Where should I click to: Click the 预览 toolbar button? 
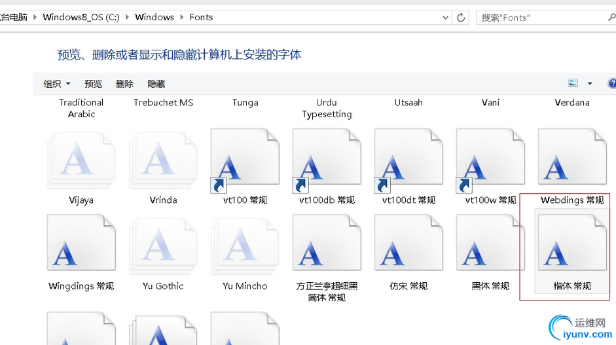93,84
